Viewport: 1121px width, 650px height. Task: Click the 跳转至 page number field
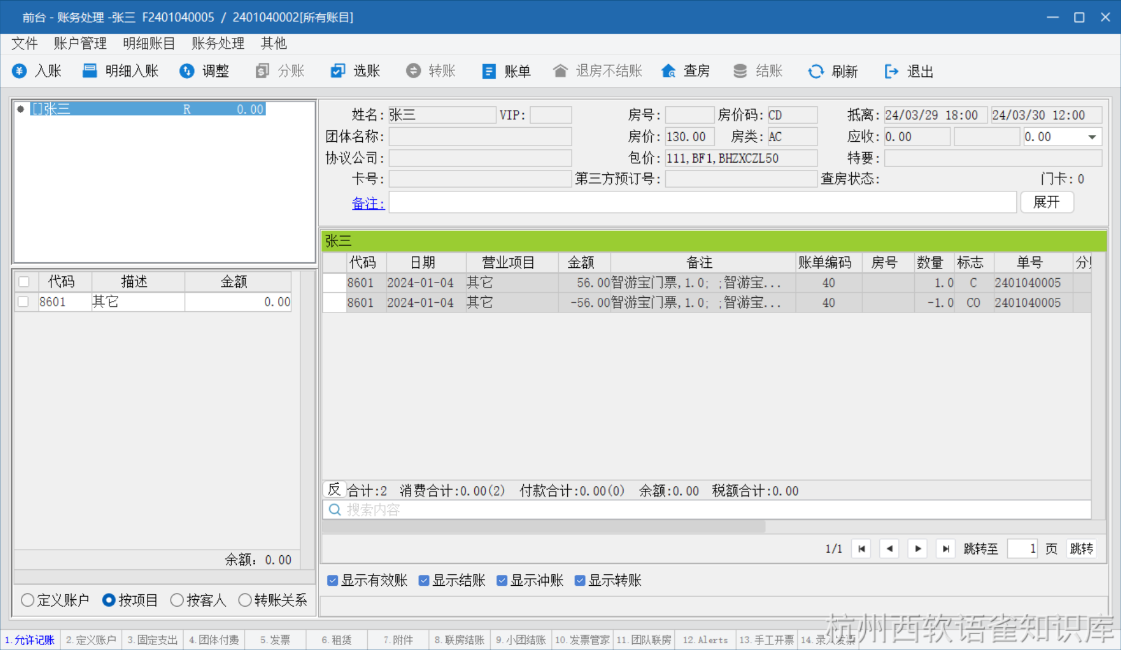pos(1022,548)
